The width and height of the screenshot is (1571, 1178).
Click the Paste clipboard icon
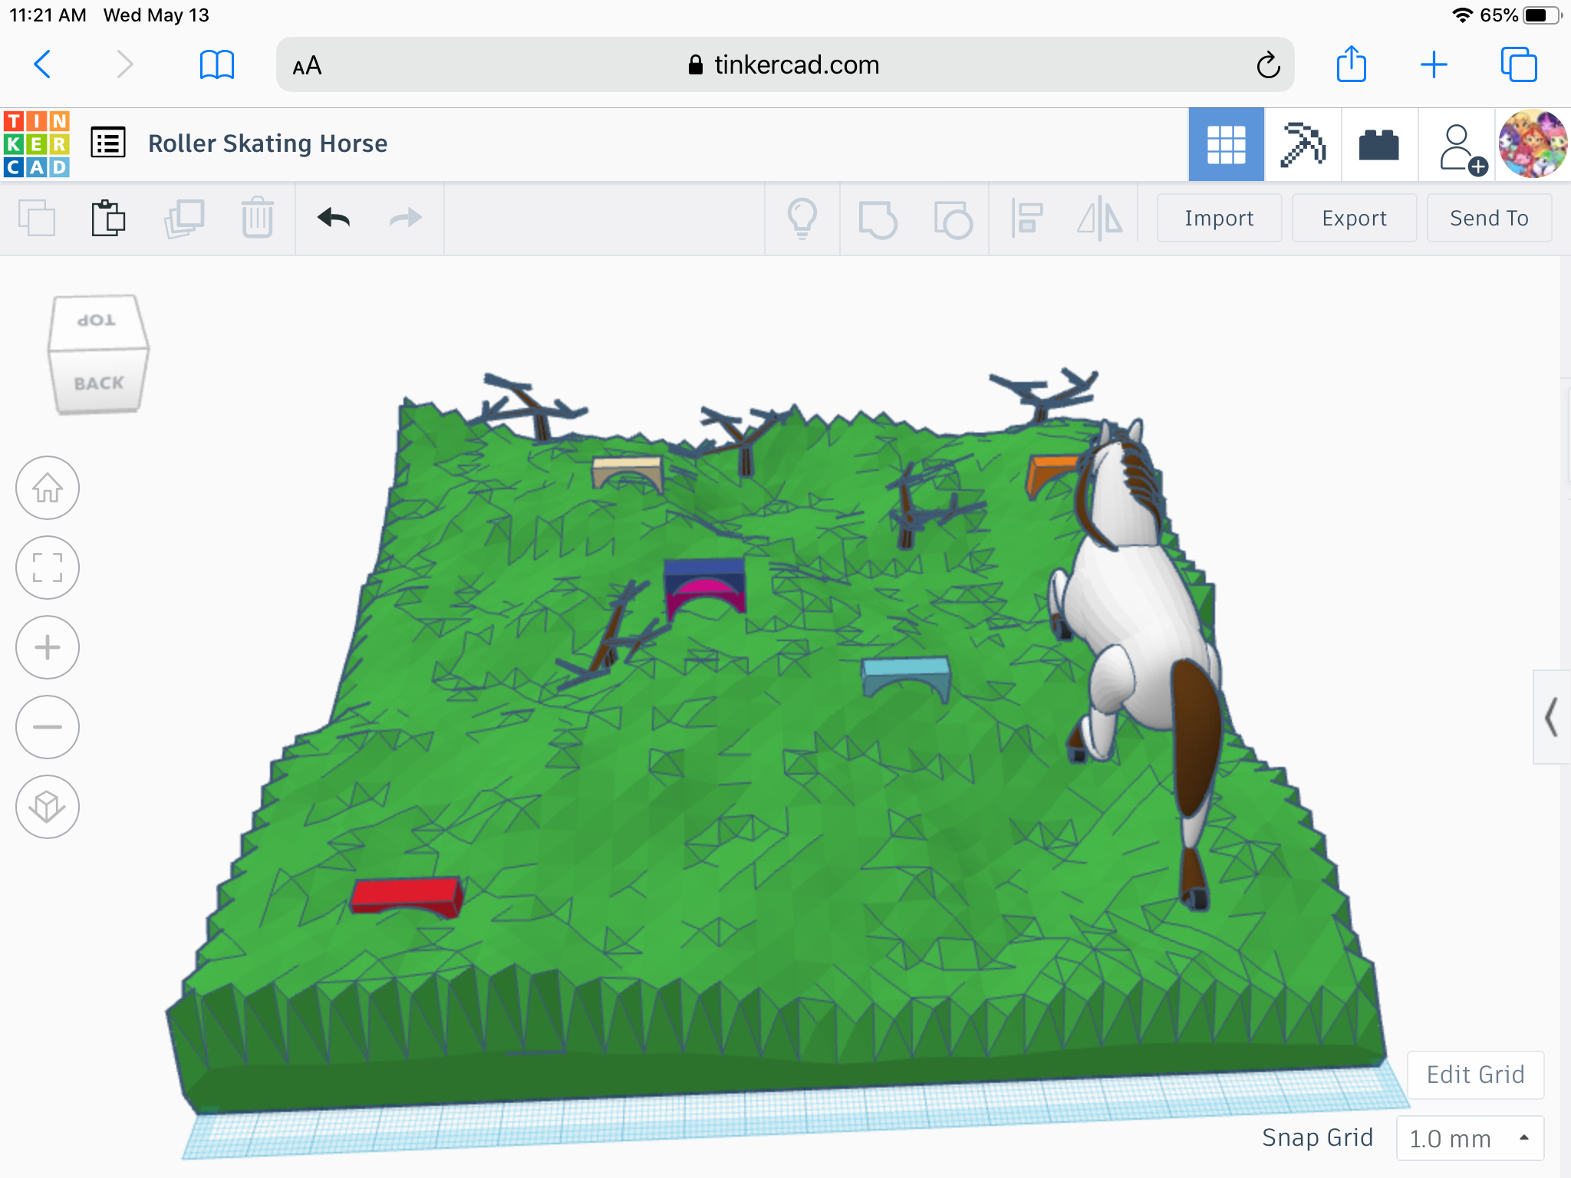tap(108, 219)
